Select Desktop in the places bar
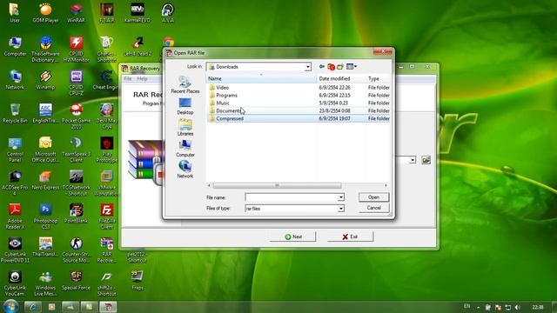557x313 pixels. point(185,106)
